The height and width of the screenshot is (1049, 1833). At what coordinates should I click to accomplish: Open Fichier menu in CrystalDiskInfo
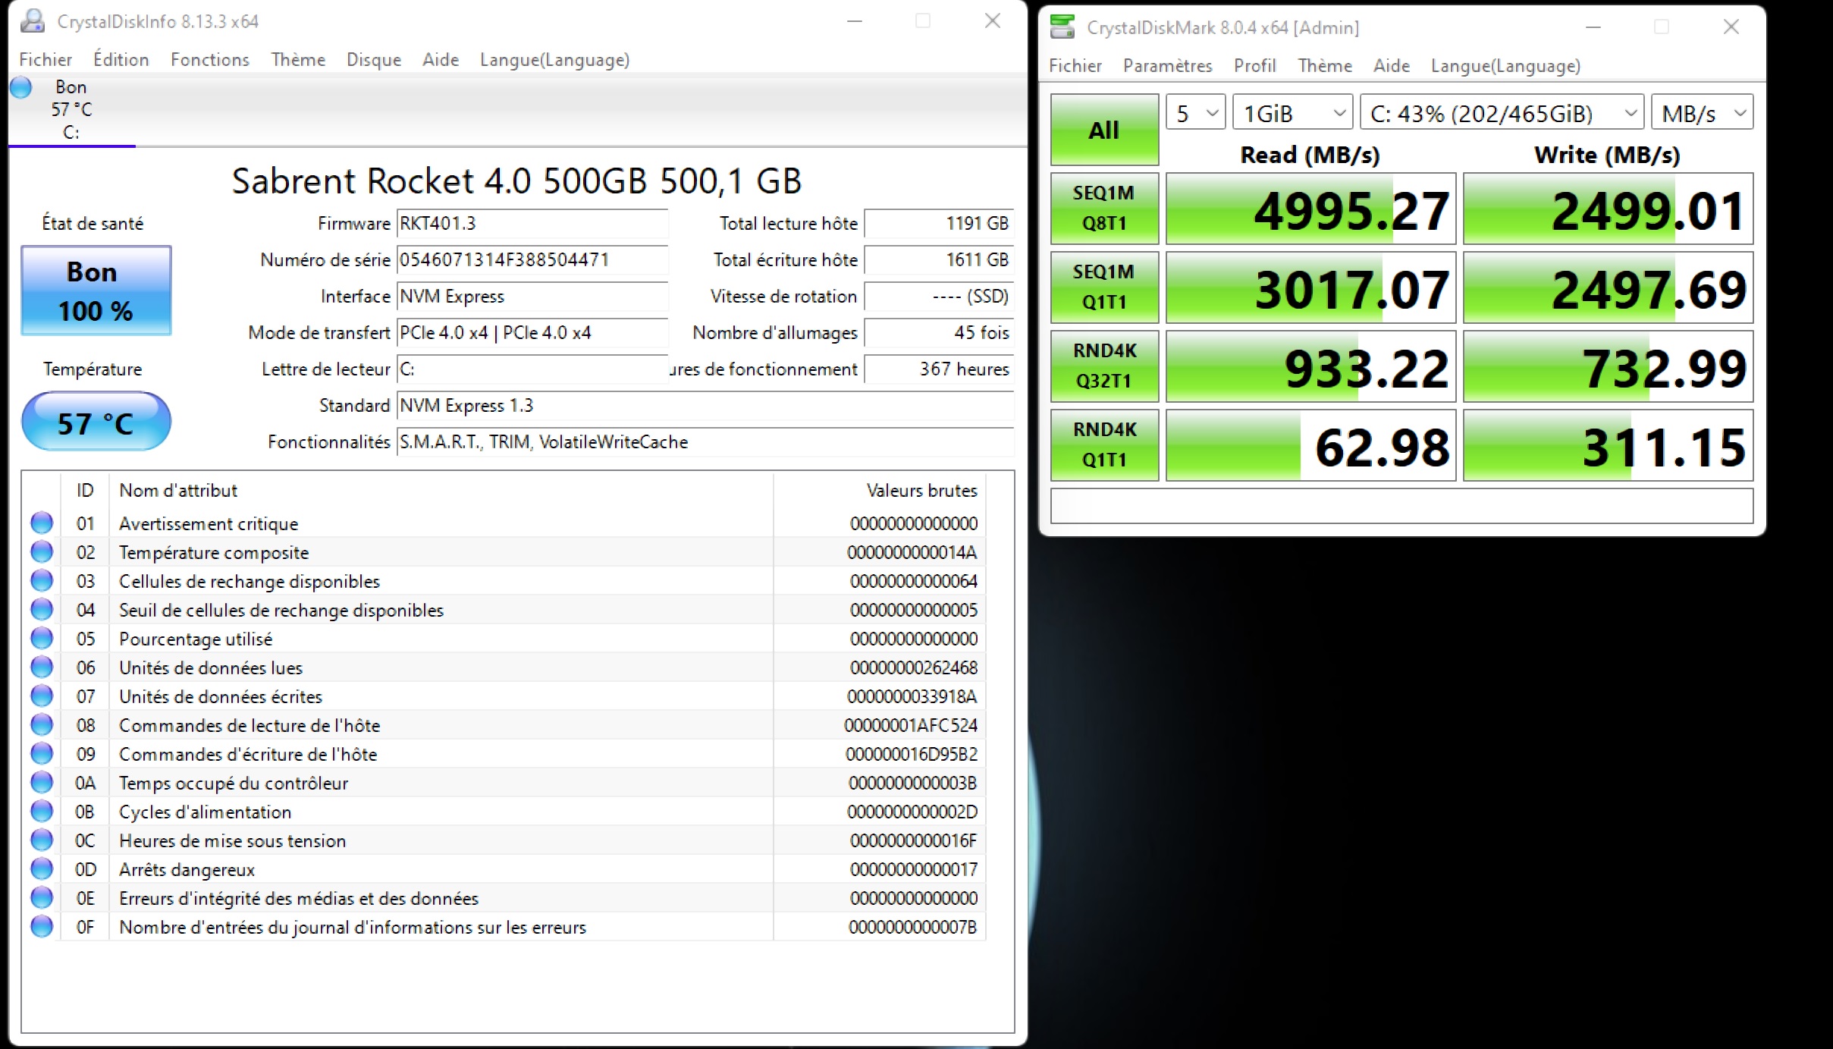point(46,59)
